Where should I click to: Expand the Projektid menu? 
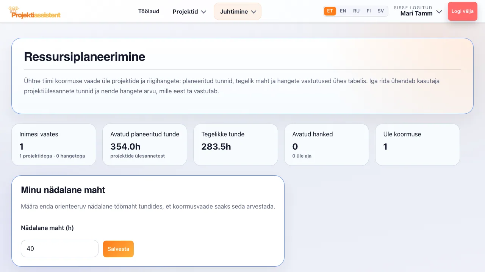(x=189, y=11)
